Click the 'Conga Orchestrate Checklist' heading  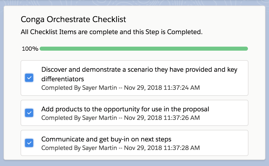click(73, 19)
